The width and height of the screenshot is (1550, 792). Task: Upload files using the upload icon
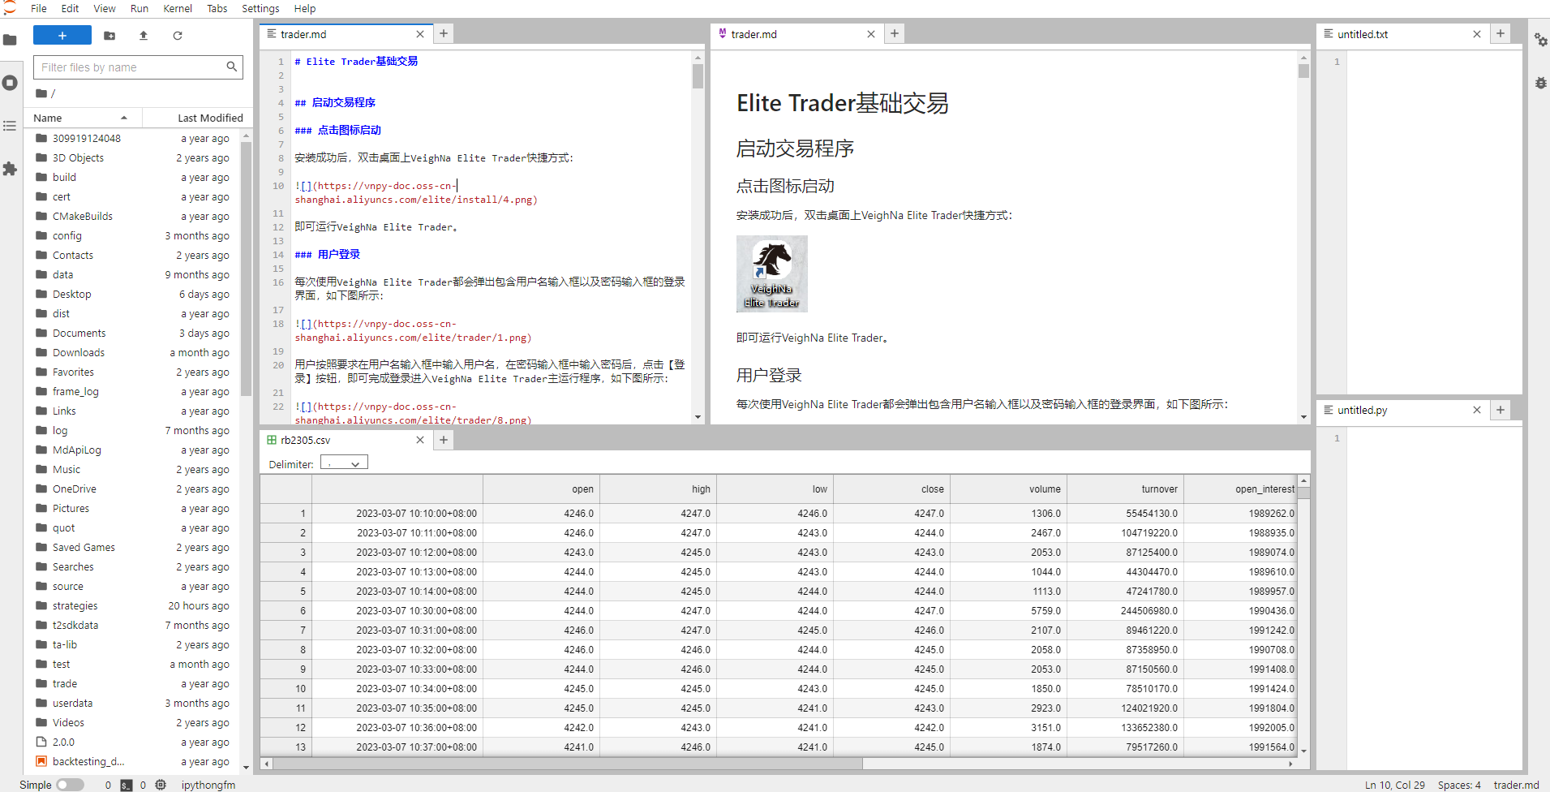click(x=144, y=36)
